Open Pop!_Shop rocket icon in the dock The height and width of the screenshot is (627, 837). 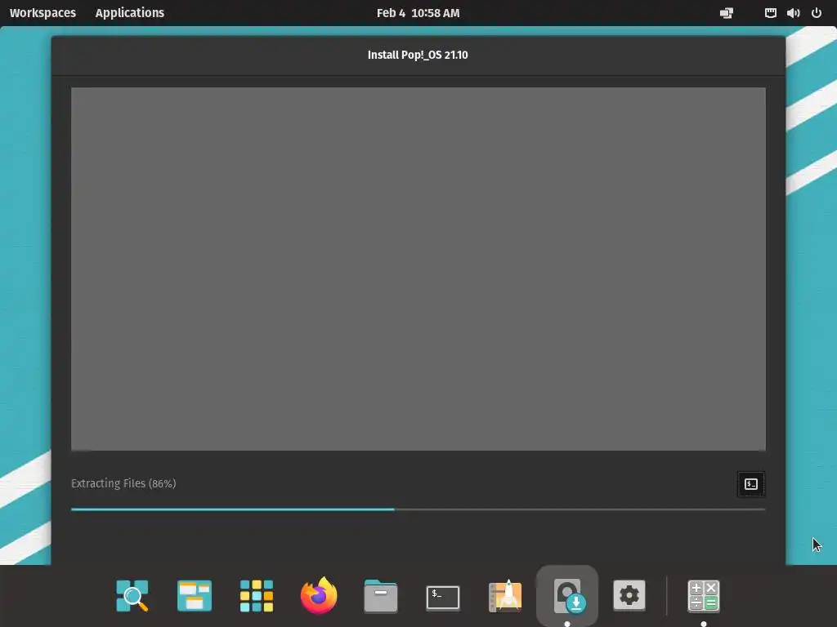tap(505, 595)
